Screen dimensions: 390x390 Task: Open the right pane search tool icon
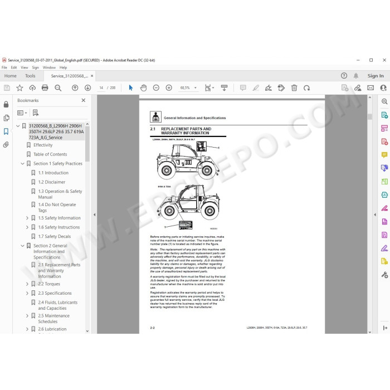[x=384, y=101]
